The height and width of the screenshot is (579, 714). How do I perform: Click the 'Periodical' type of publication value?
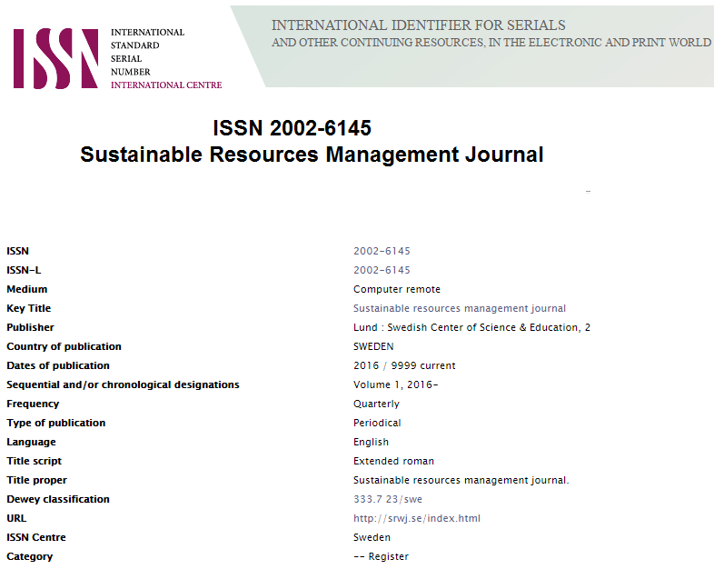(x=377, y=423)
